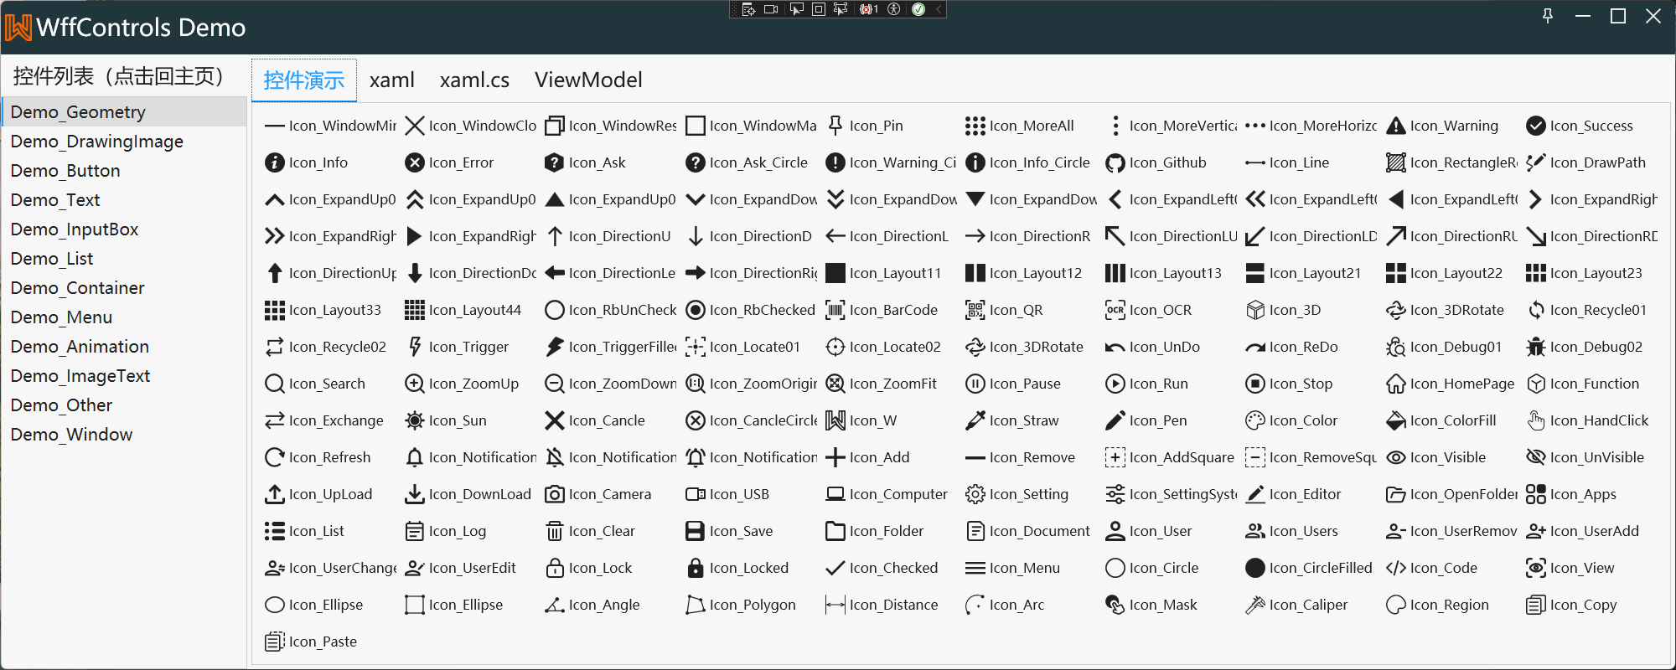Click the Icon_Polygon shape icon
1676x670 pixels.
coord(695,605)
